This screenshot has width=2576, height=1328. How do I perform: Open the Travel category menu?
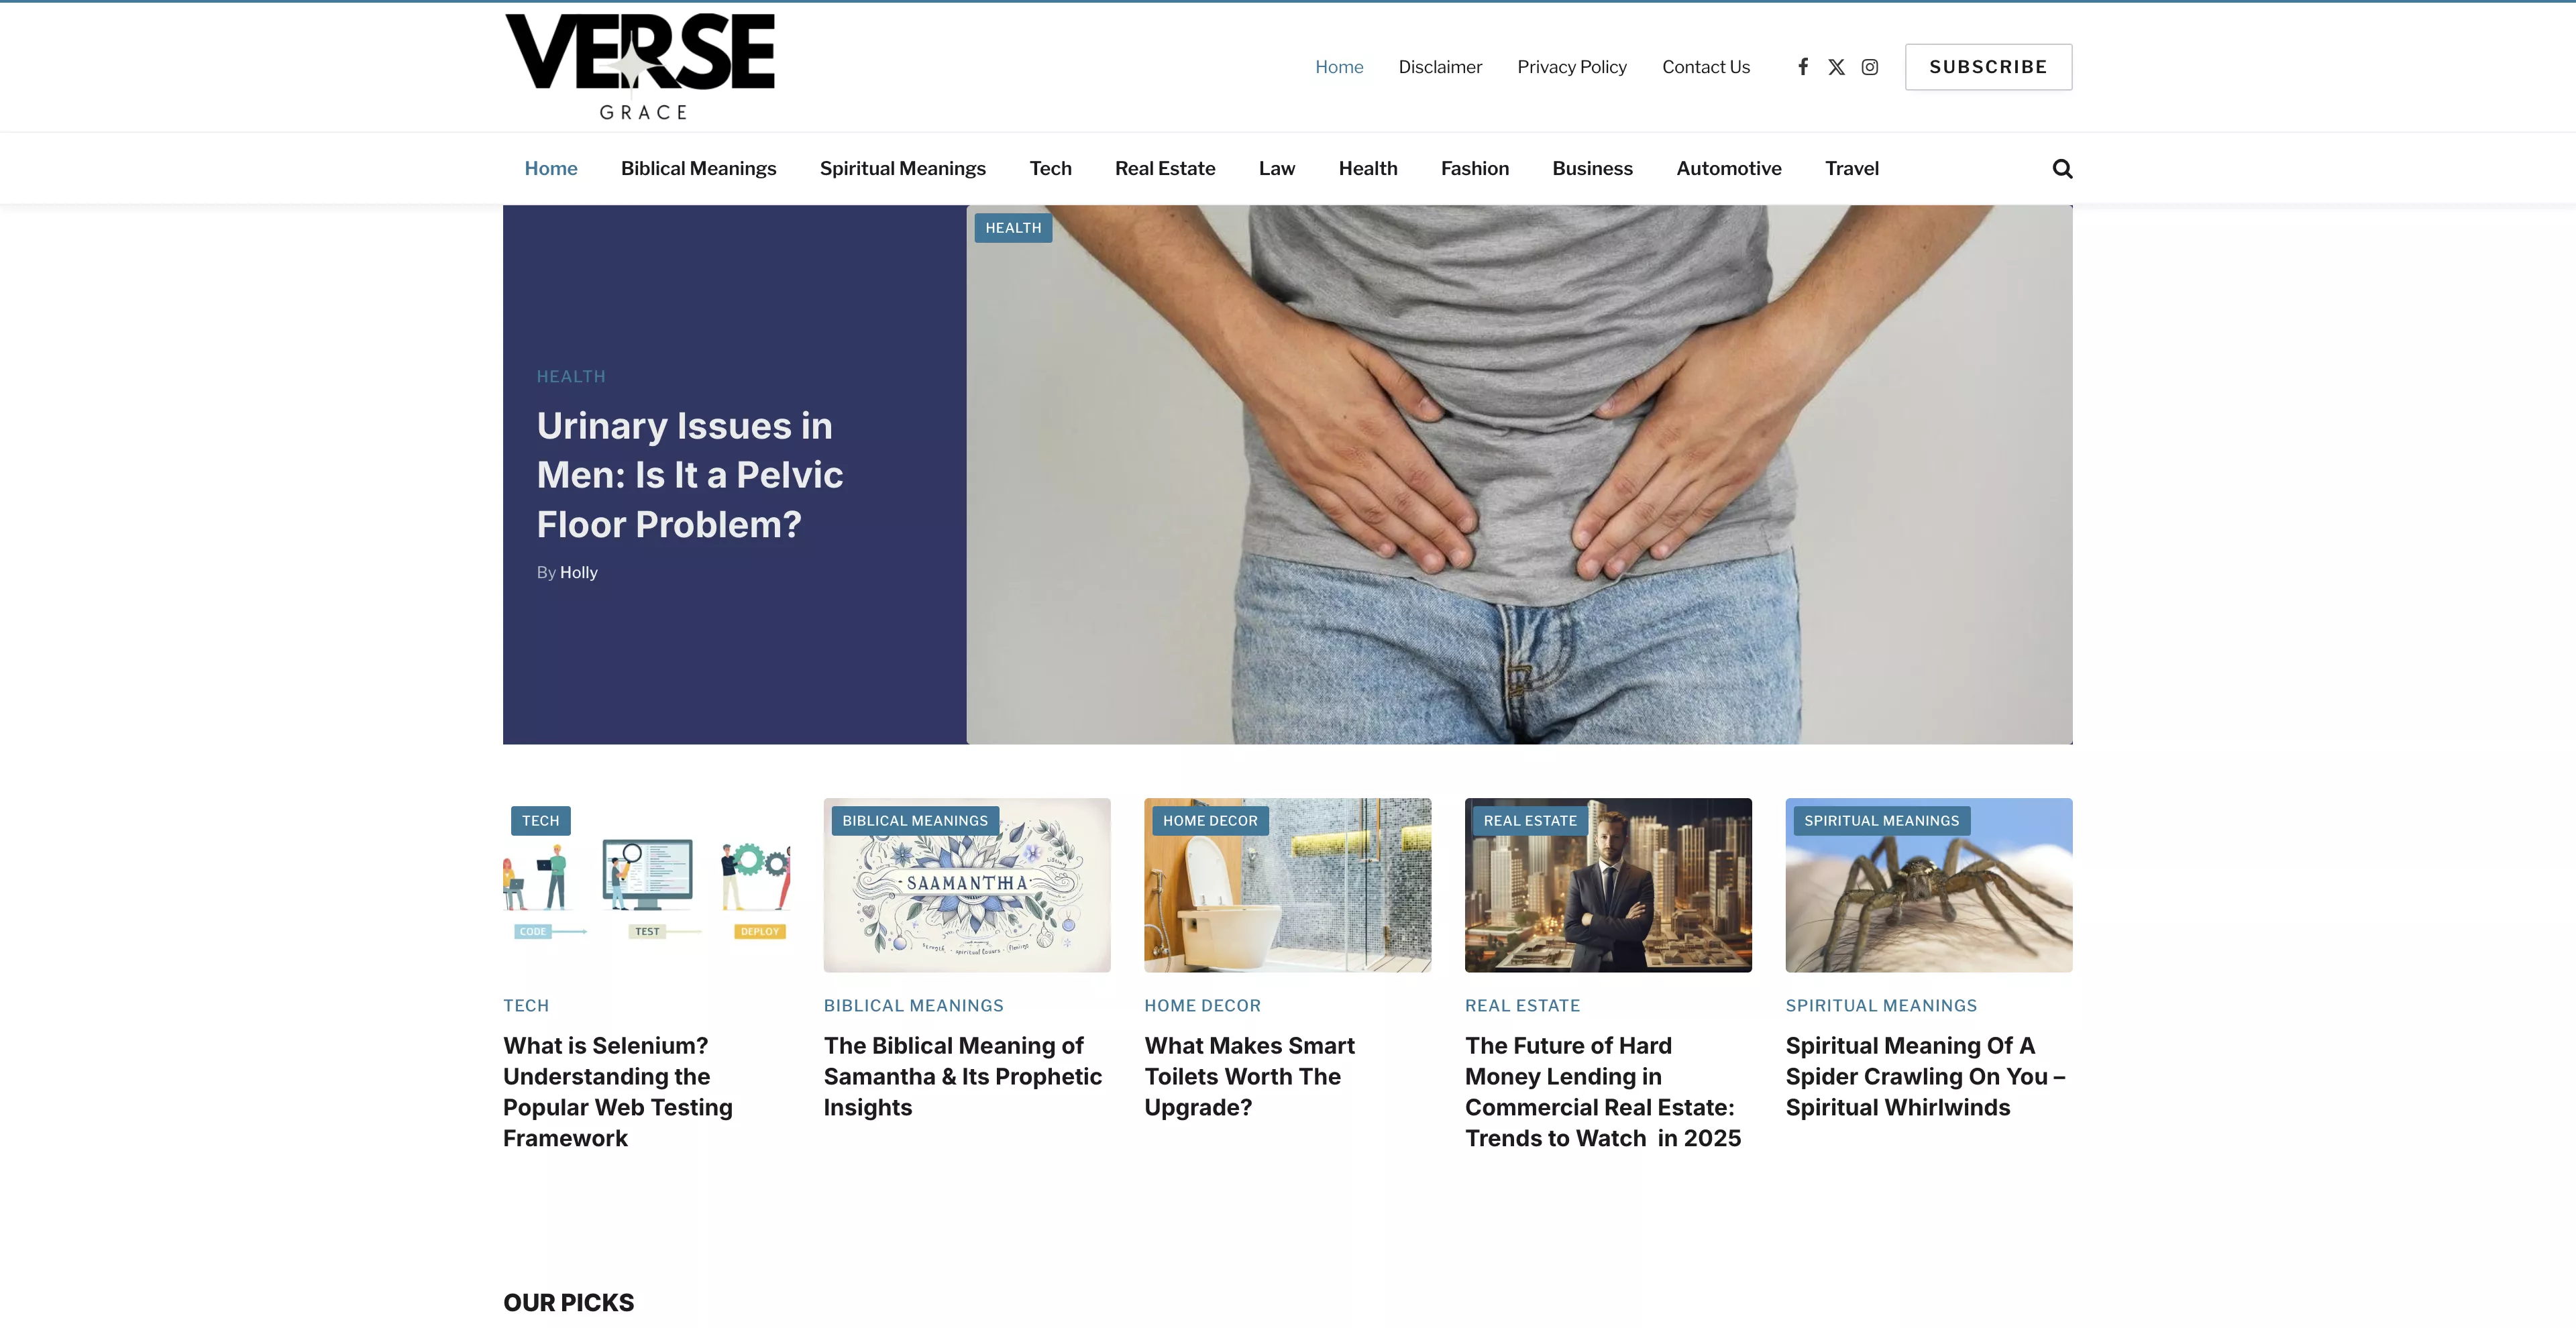point(1852,169)
